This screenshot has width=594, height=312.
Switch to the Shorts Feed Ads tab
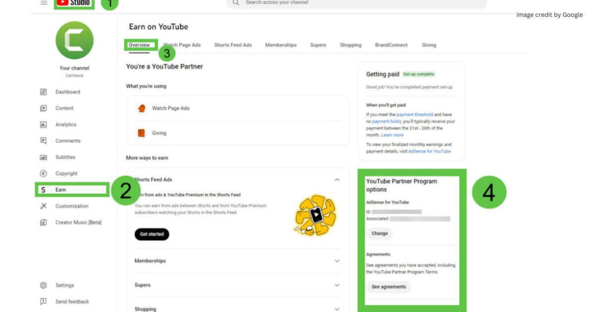coord(233,45)
